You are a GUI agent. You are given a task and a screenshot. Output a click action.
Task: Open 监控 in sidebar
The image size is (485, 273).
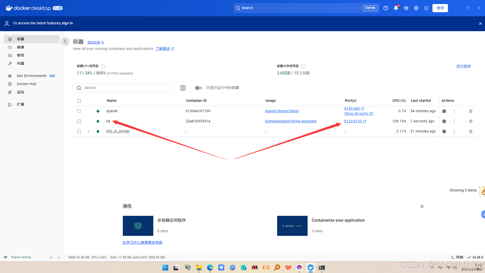point(32,92)
